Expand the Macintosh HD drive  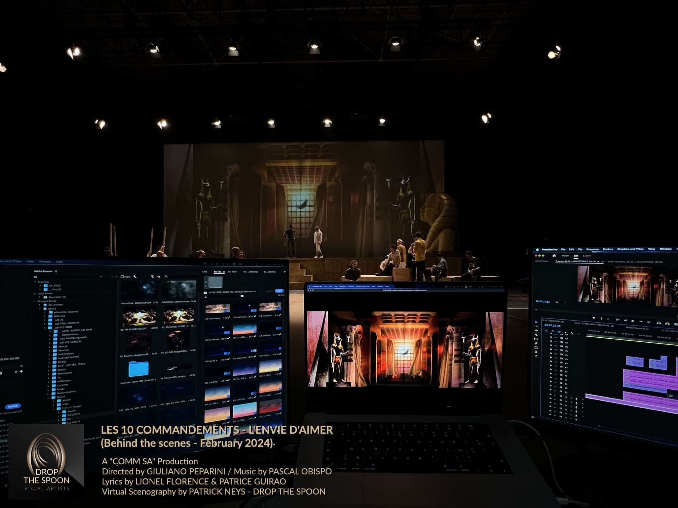[x=40, y=297]
